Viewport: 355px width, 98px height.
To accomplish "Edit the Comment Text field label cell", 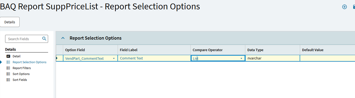I will 154,58.
